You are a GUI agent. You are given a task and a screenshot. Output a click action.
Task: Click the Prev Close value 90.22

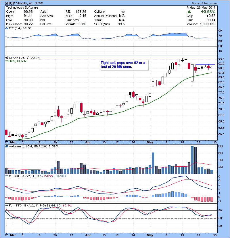tap(28, 24)
